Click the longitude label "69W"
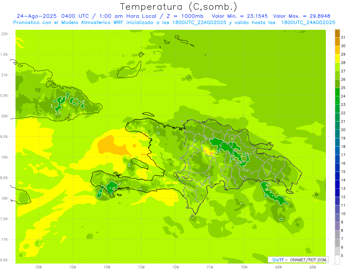 click(x=278, y=267)
